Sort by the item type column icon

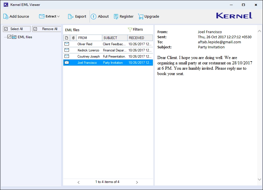[66, 38]
